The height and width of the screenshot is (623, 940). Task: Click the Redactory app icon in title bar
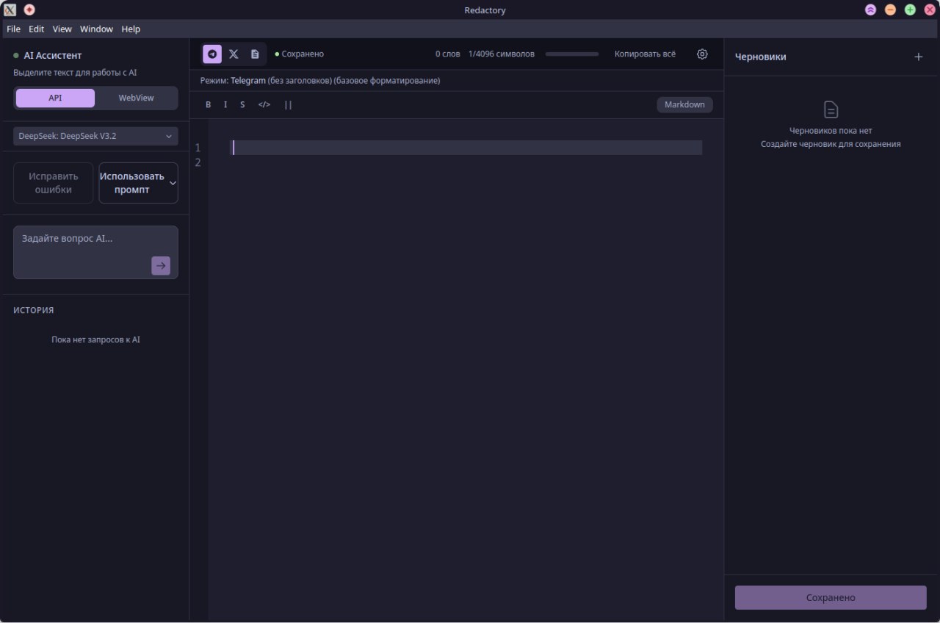click(x=10, y=10)
